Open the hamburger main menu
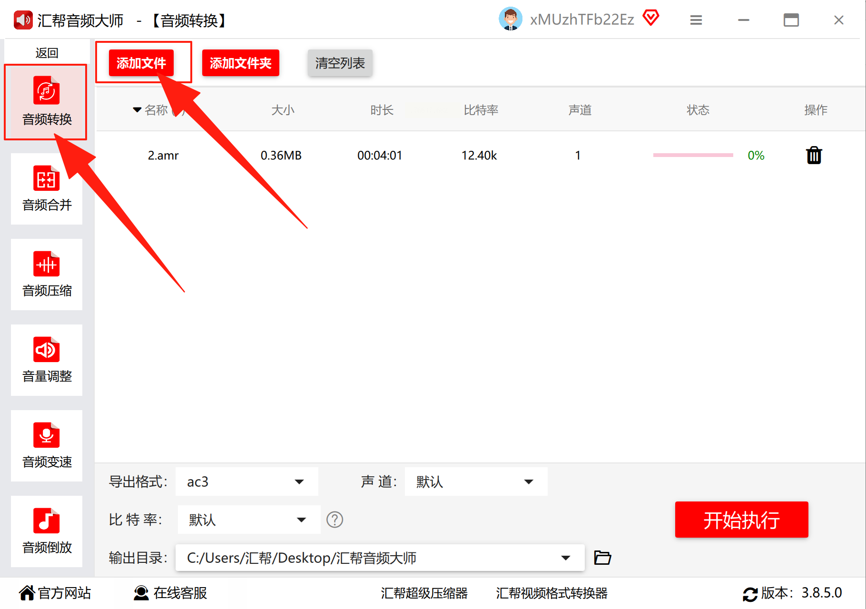This screenshot has width=866, height=609. 696,20
